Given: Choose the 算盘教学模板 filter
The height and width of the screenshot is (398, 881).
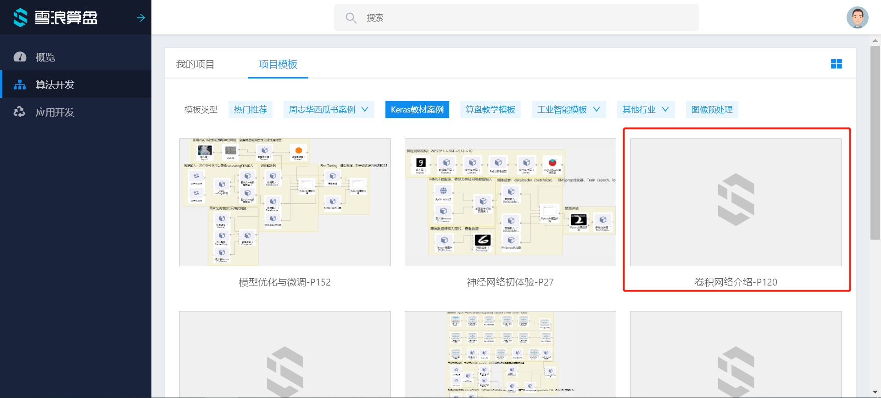Looking at the screenshot, I should pos(490,110).
